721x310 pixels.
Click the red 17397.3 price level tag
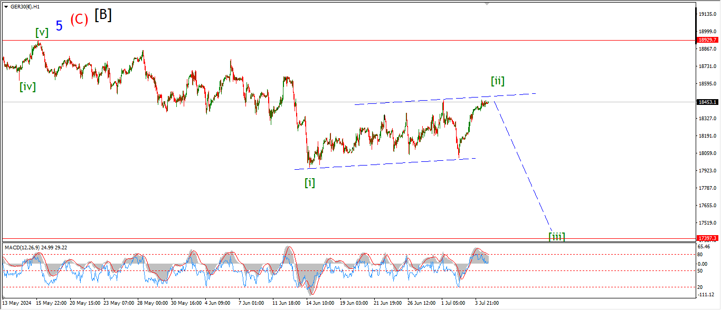tap(707, 238)
